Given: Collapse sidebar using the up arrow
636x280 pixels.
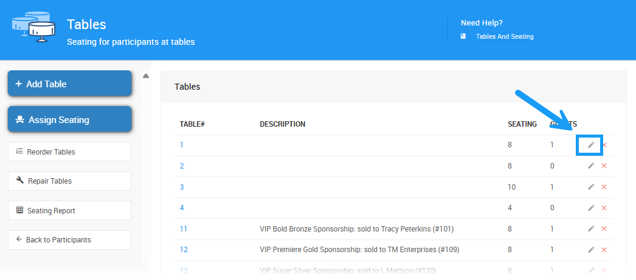Looking at the screenshot, I should point(146,76).
